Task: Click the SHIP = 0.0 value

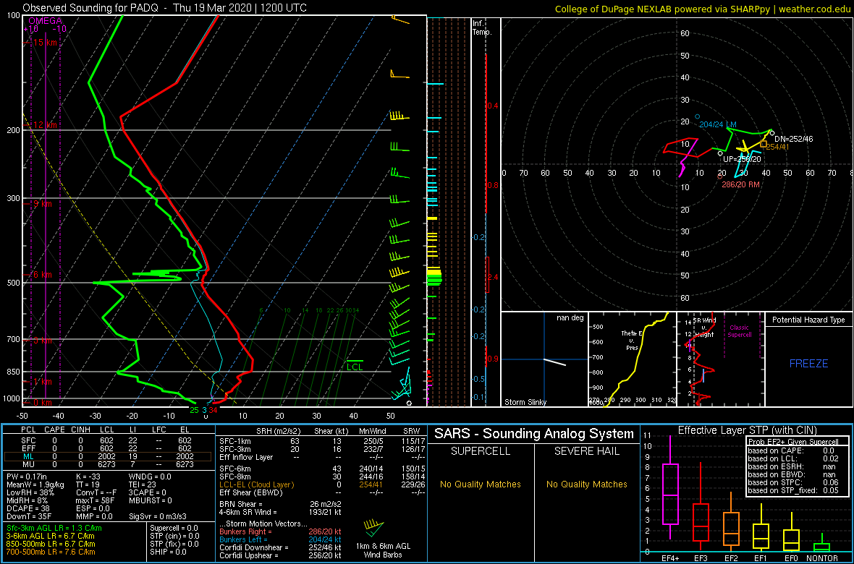Action: pos(169,552)
